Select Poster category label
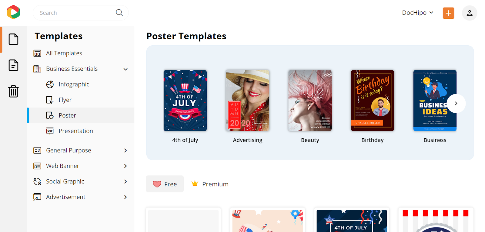This screenshot has width=485, height=232. click(67, 115)
